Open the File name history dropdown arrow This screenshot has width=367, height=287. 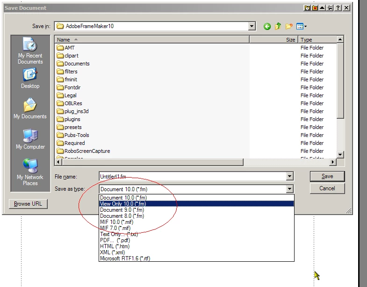click(x=289, y=176)
